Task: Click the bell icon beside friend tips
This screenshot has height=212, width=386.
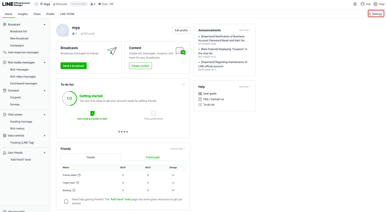Action: (x=66, y=201)
